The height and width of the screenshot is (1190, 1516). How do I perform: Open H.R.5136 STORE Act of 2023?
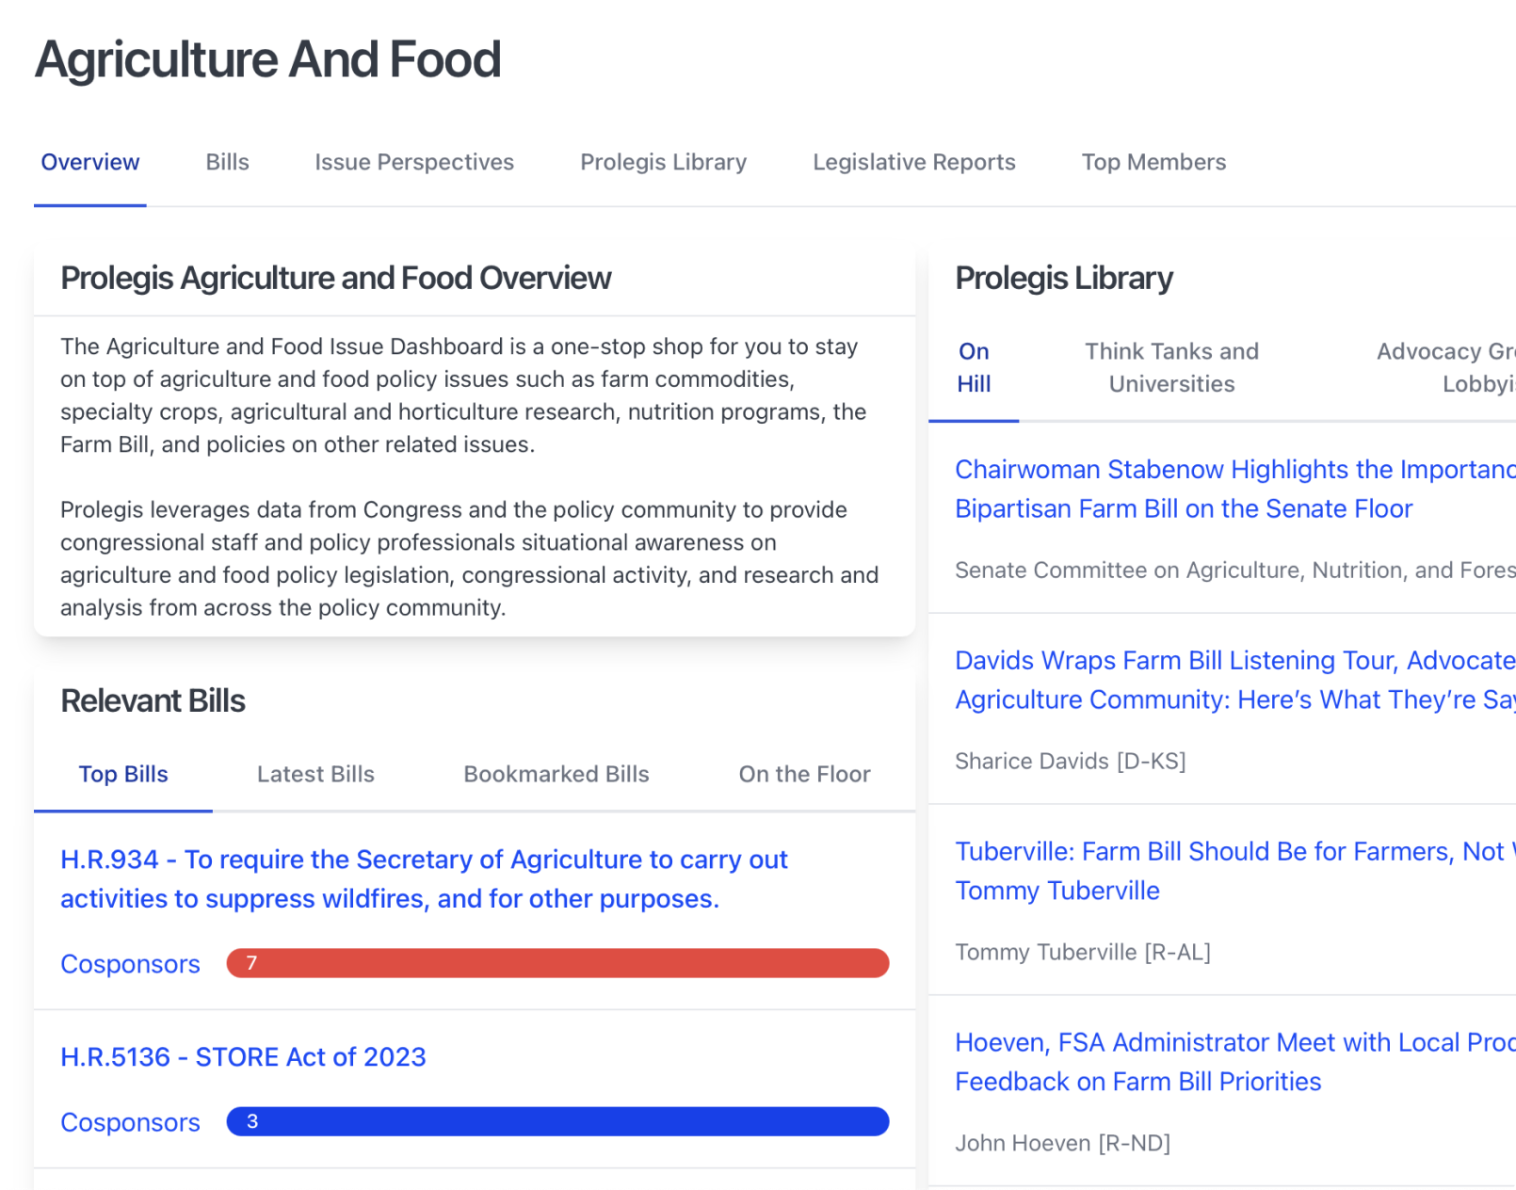coord(243,1057)
